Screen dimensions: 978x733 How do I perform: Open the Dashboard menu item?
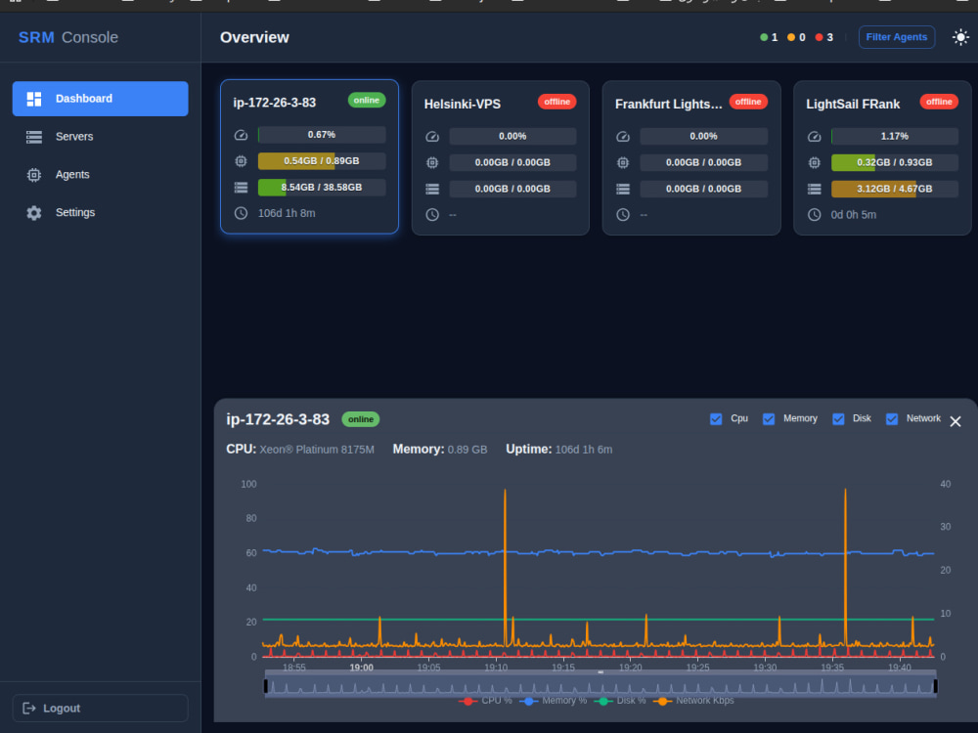[100, 99]
